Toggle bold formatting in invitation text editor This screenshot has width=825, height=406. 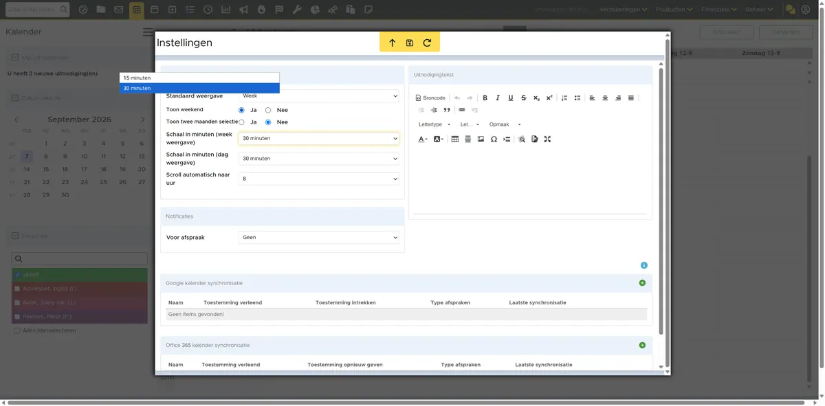(485, 98)
